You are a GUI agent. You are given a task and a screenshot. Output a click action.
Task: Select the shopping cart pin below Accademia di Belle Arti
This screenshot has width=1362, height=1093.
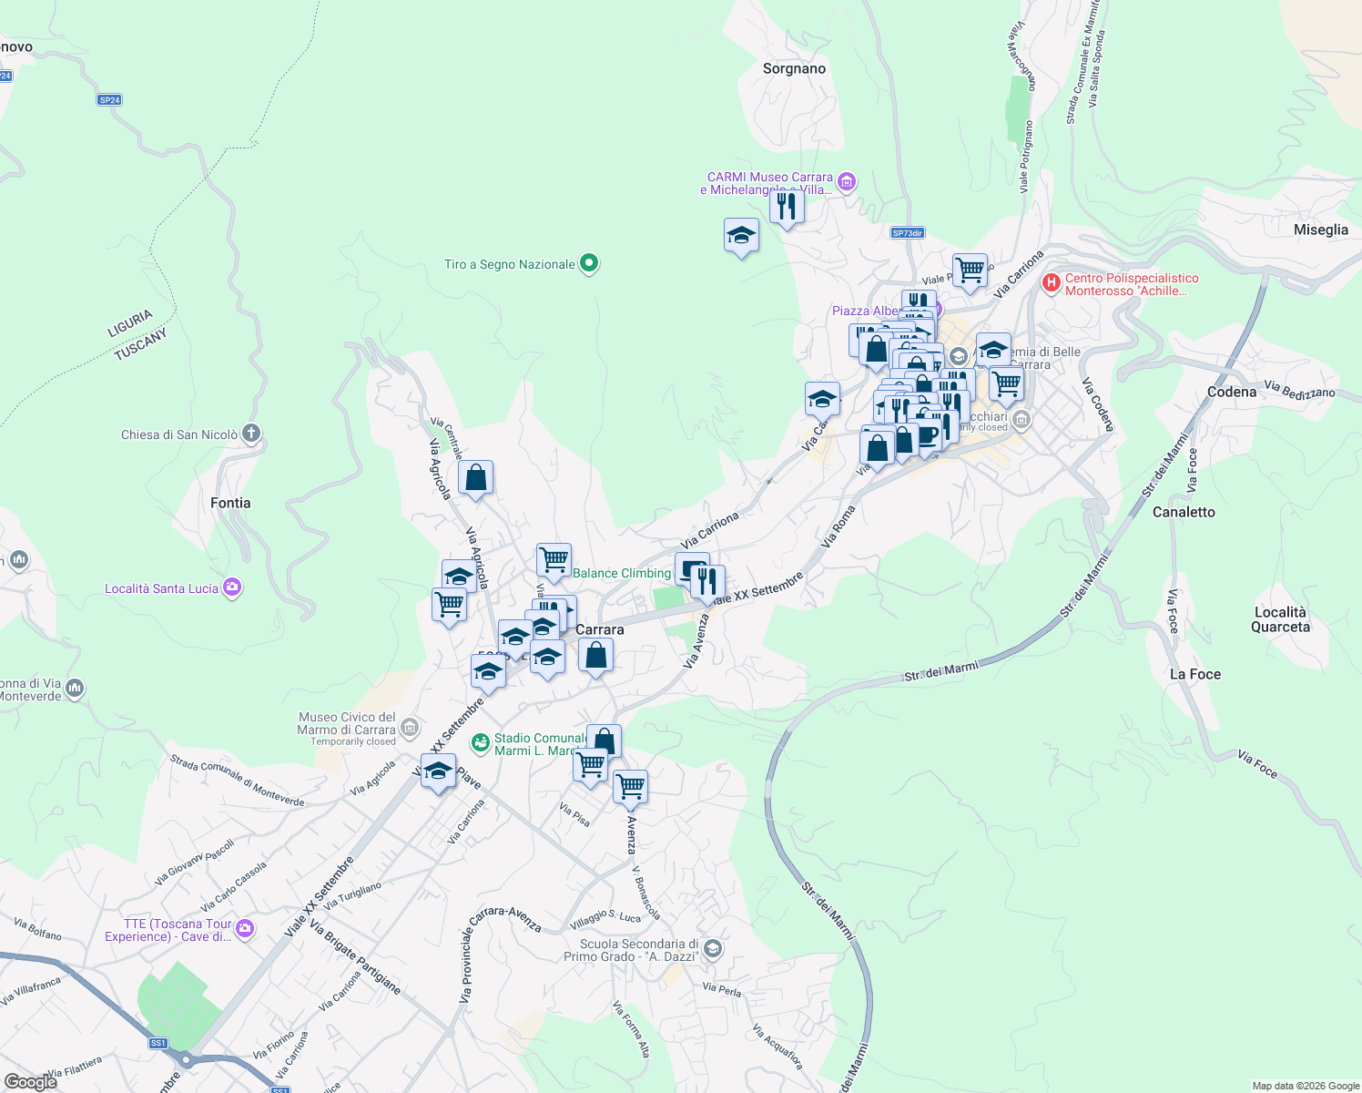coord(1006,384)
